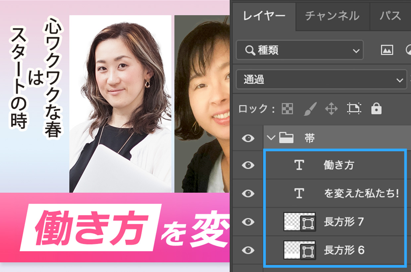Hide the 帯 group layer
The width and height of the screenshot is (411, 272).
click(x=248, y=138)
